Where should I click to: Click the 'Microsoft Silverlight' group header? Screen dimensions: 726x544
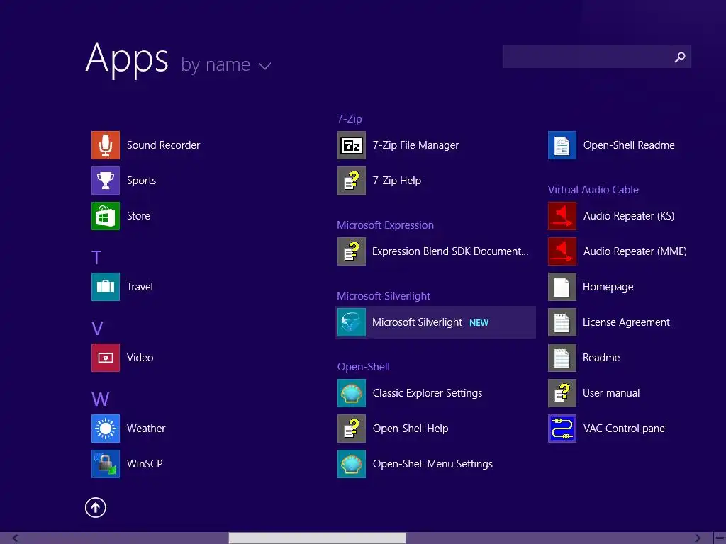tap(384, 296)
